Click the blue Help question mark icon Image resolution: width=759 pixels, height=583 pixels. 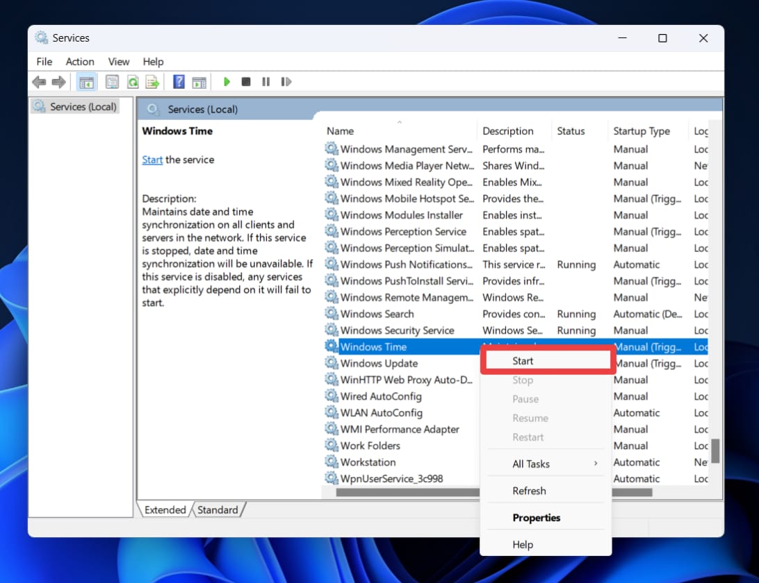[x=179, y=82]
